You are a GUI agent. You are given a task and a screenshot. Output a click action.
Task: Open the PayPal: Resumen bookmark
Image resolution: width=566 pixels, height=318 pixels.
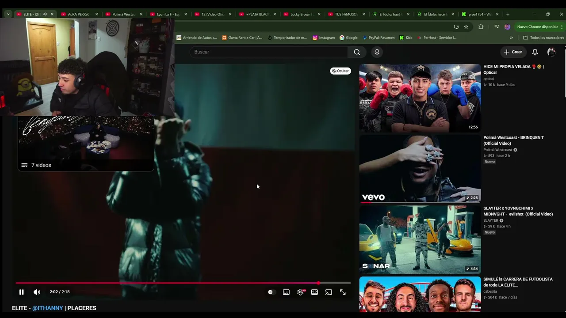point(379,38)
